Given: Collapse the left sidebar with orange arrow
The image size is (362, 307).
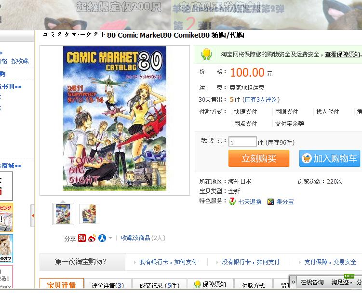Looking at the screenshot, I should pos(32,215).
